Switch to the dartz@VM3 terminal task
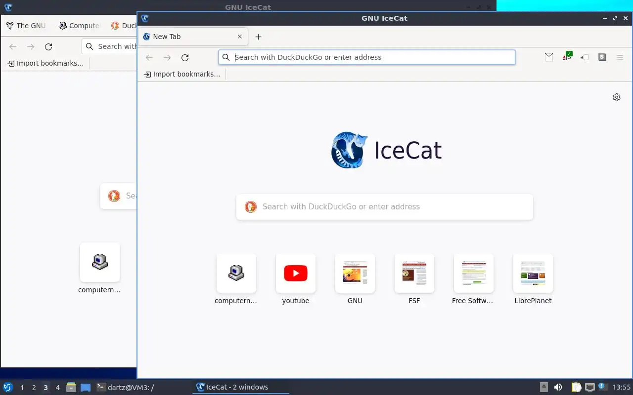The height and width of the screenshot is (395, 633). [x=125, y=388]
